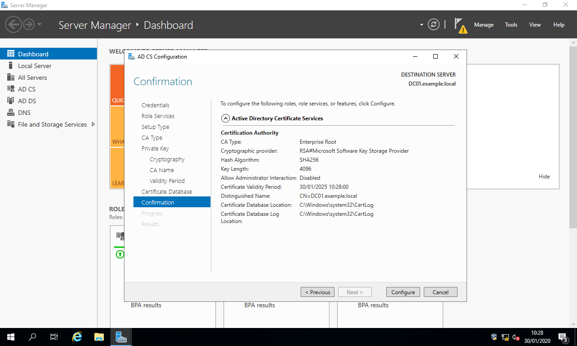Open File Explorer from the taskbar
This screenshot has height=346, width=577.
point(99,337)
